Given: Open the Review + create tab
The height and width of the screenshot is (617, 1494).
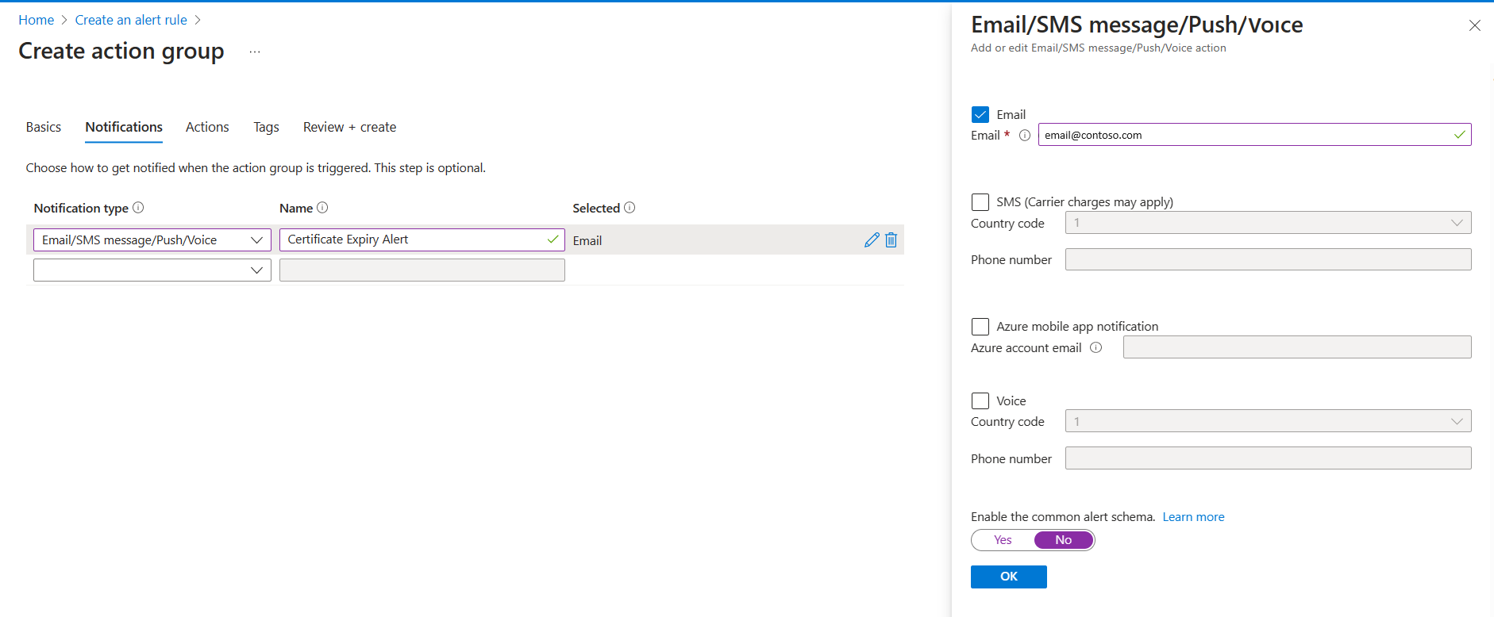Looking at the screenshot, I should click(349, 127).
